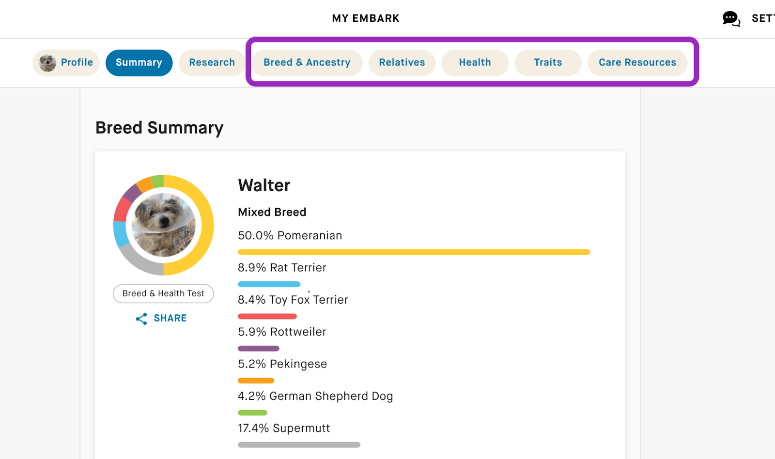This screenshot has width=775, height=459.
Task: Open the Profile tab
Action: pos(77,63)
